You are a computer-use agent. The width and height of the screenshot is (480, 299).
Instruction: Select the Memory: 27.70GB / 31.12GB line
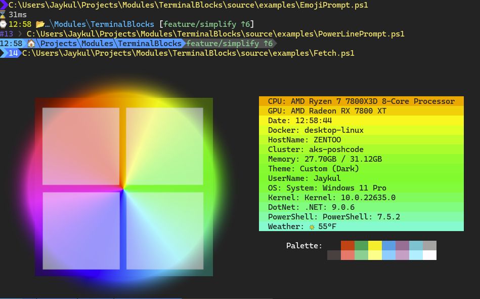coord(361,159)
